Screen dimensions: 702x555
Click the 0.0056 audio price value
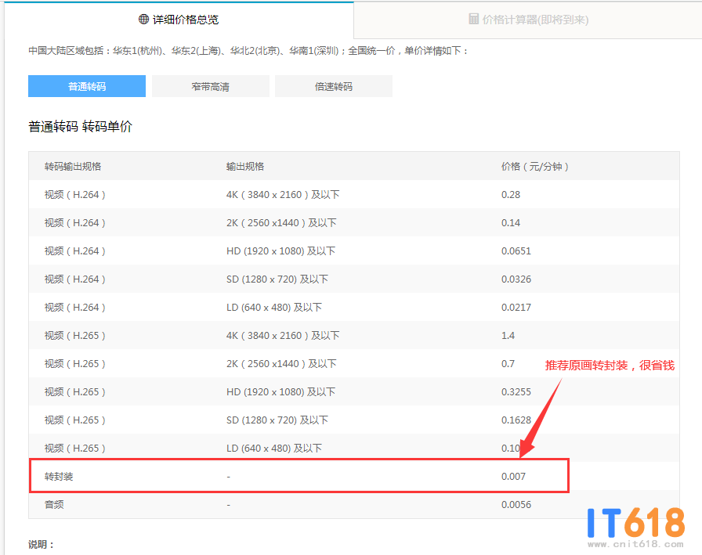tap(516, 504)
